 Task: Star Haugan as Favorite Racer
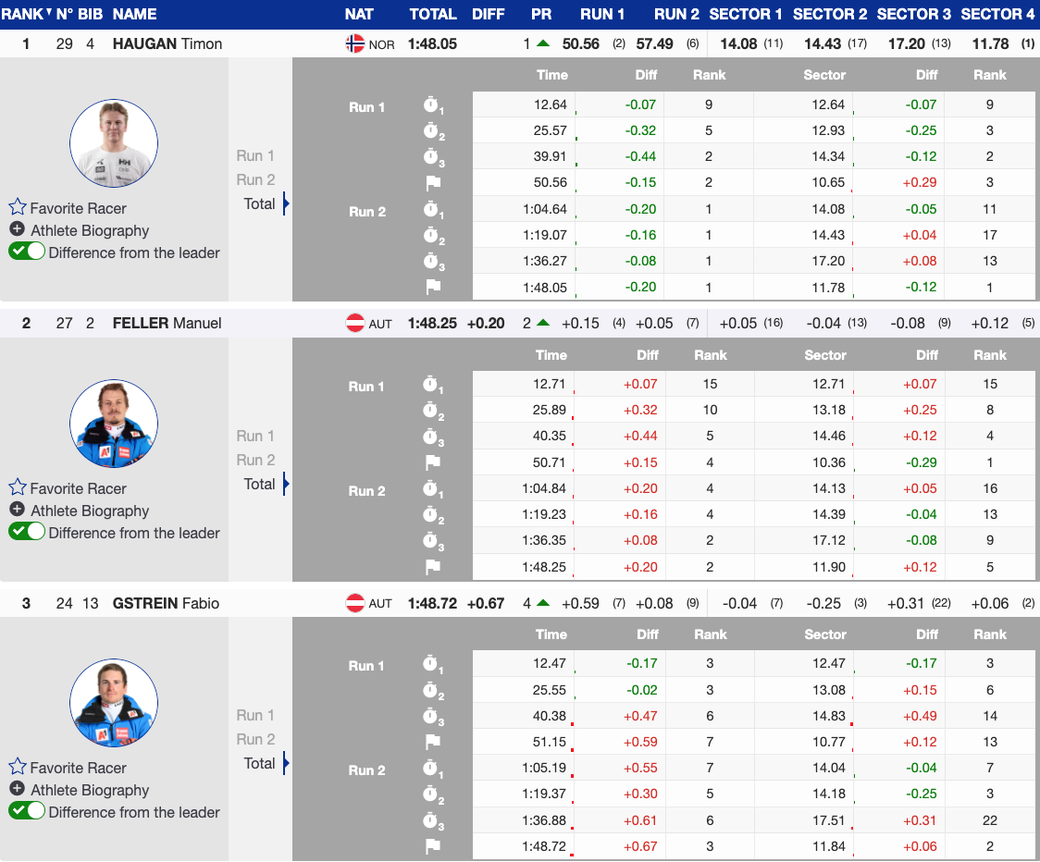click(x=18, y=208)
